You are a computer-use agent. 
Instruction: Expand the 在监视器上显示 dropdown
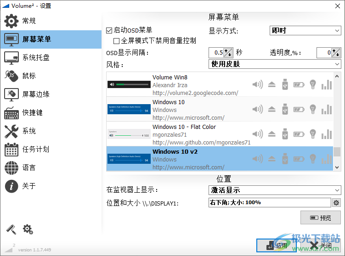pyautogui.click(x=275, y=190)
